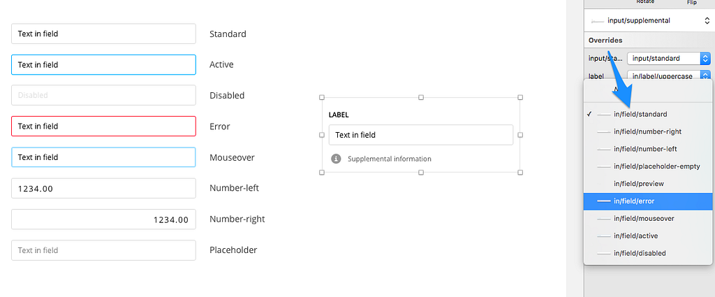Choose in/field/standard checked menu item

tap(648, 114)
